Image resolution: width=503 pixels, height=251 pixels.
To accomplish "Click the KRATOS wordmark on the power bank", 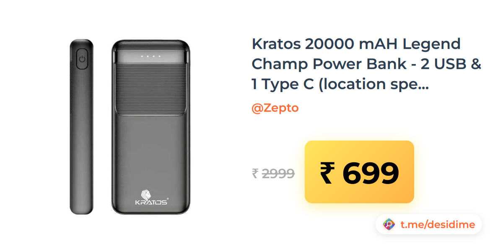I will point(151,202).
